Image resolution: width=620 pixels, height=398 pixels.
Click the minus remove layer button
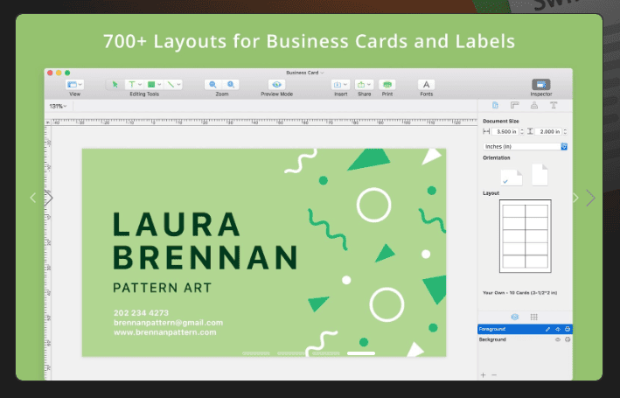494,374
